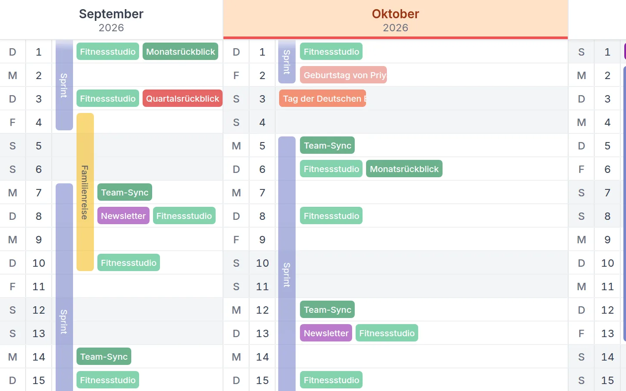Open Team-Sync event on October 12
Screen dimensions: 626x391
tap(327, 310)
